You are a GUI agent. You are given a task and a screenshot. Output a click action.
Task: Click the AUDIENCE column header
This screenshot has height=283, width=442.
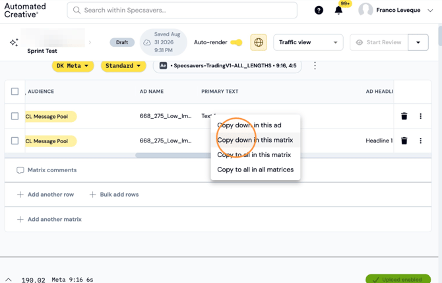pos(41,91)
